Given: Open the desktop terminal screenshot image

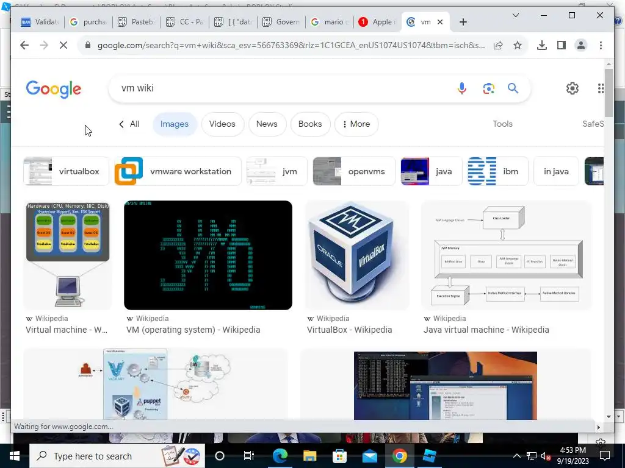Looking at the screenshot, I should [x=445, y=385].
